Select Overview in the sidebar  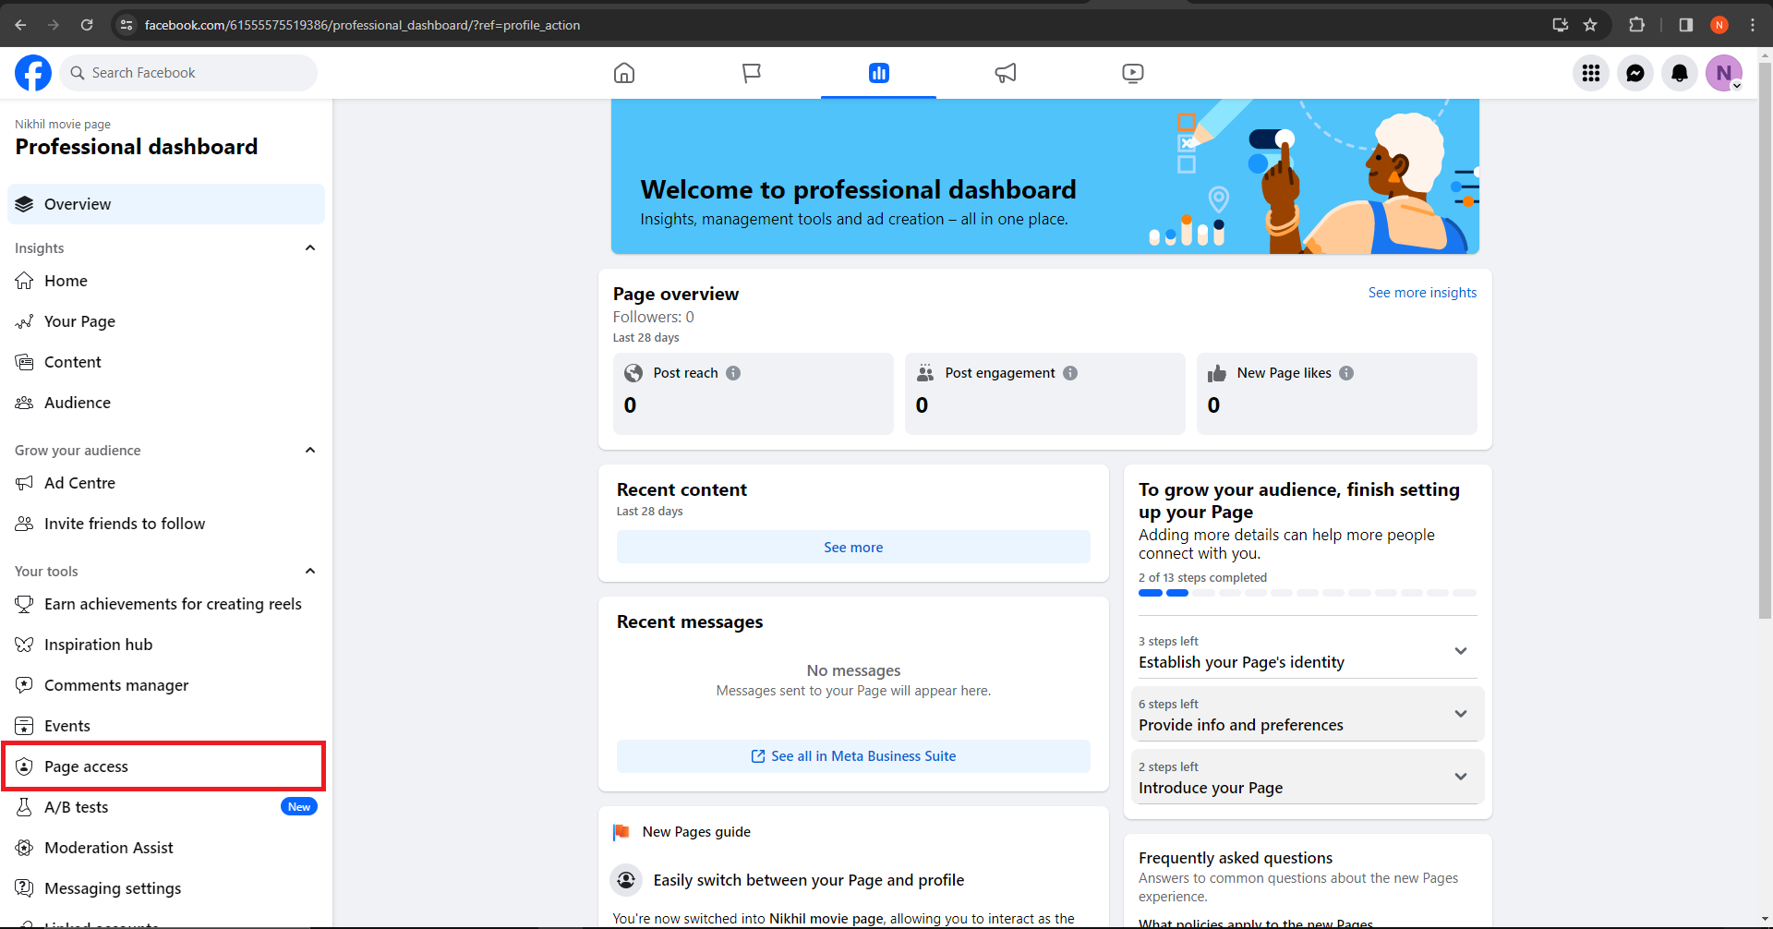click(x=166, y=204)
